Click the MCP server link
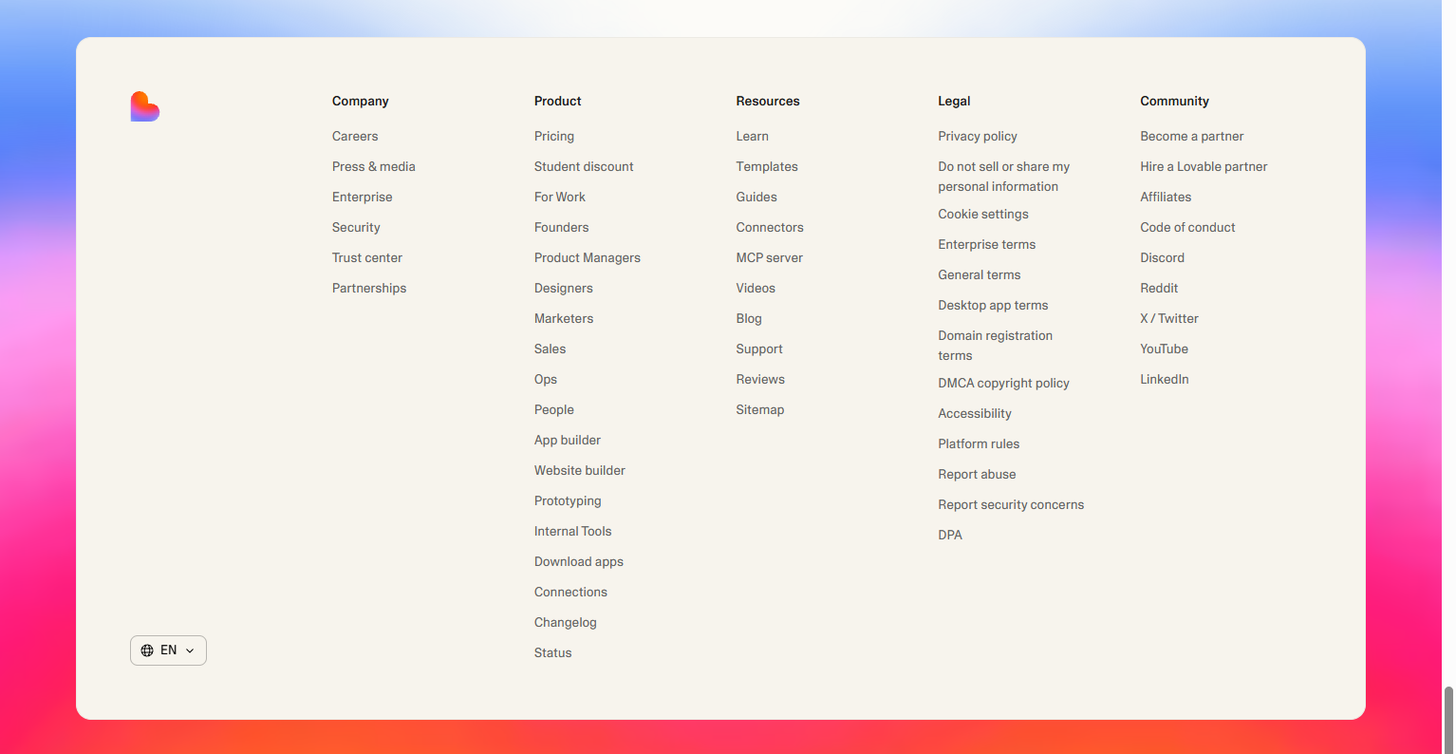Viewport: 1456px width, 754px height. pos(770,258)
